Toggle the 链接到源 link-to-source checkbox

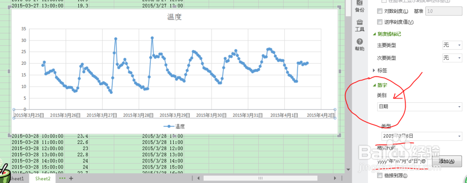pyautogui.click(x=379, y=176)
